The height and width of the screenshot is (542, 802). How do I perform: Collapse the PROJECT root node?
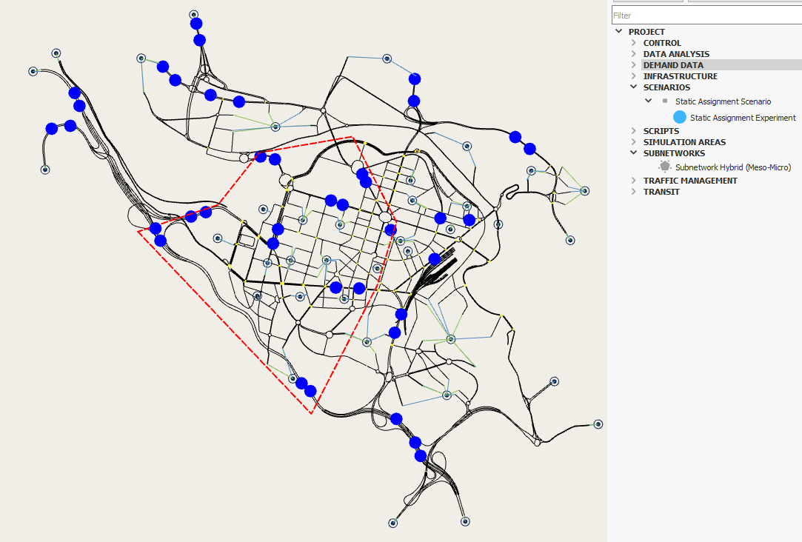(x=619, y=32)
